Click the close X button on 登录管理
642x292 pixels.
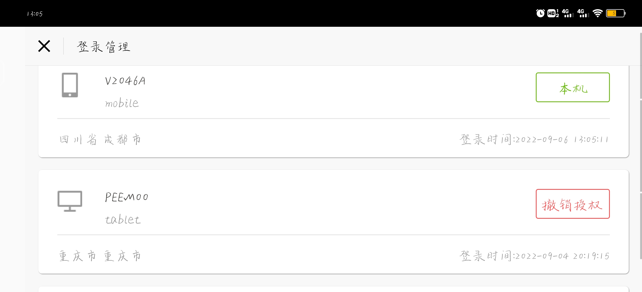44,46
